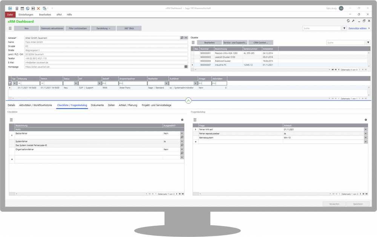Viewport: 377px width, 237px height.
Task: Open the wrench settings icon
Action: click(353, 21)
